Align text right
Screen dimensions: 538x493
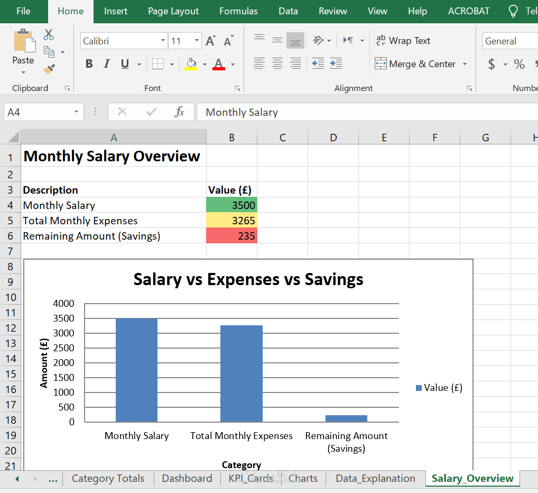[295, 63]
